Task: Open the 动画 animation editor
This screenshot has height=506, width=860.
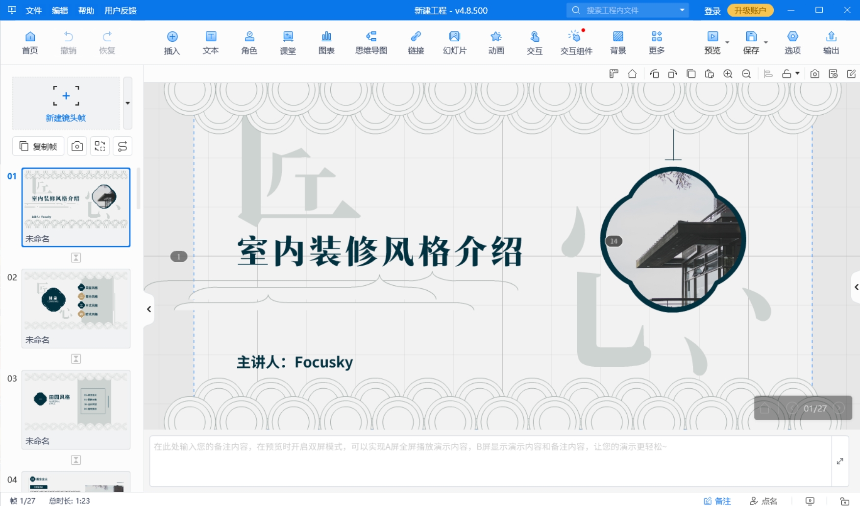Action: coord(496,43)
